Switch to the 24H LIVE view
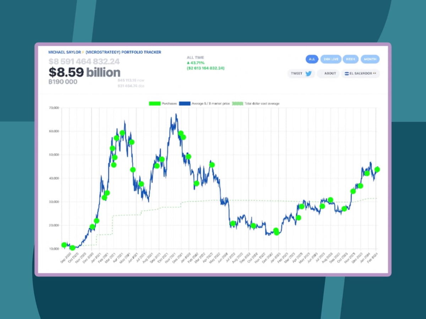The height and width of the screenshot is (319, 426). pyautogui.click(x=331, y=59)
